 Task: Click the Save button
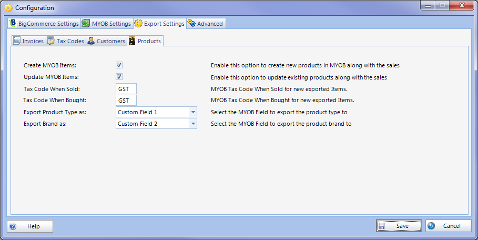[x=399, y=226]
